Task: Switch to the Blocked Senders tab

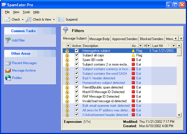Action: [x=151, y=39]
